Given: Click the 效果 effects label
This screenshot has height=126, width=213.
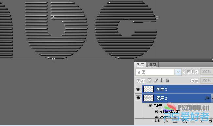Looking at the screenshot, I should tap(158, 105).
